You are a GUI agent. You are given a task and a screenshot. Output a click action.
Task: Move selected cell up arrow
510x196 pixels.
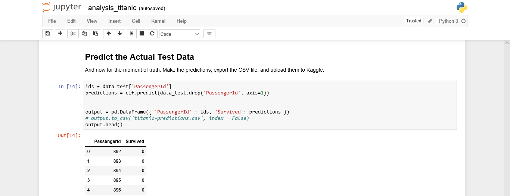[x=109, y=34]
